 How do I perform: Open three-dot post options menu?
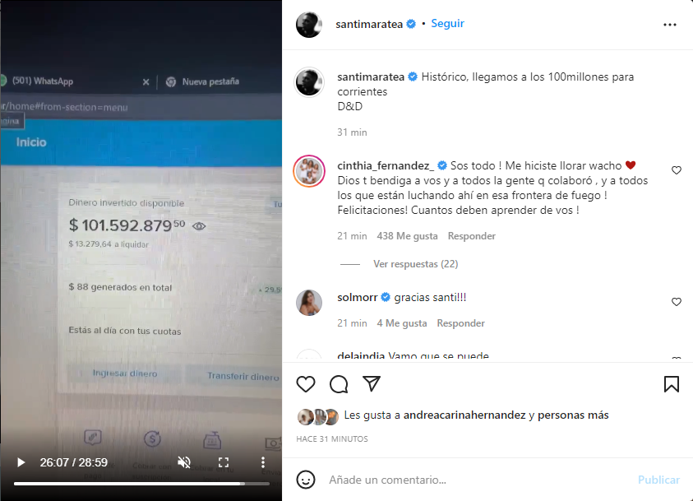pyautogui.click(x=670, y=25)
